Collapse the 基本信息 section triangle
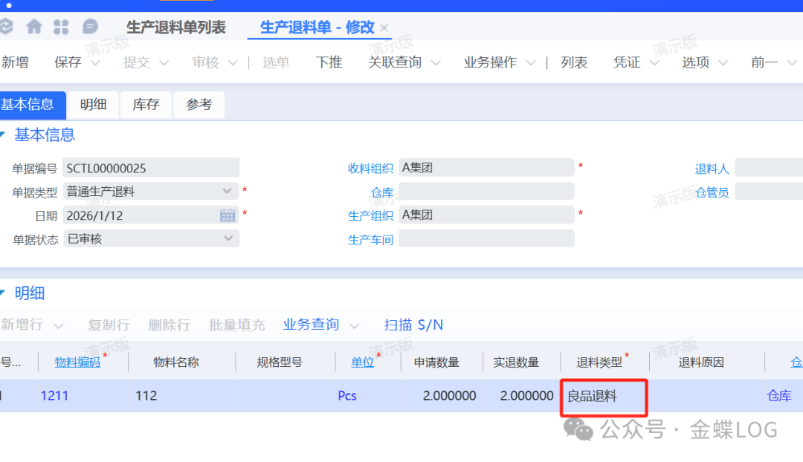 pos(3,135)
